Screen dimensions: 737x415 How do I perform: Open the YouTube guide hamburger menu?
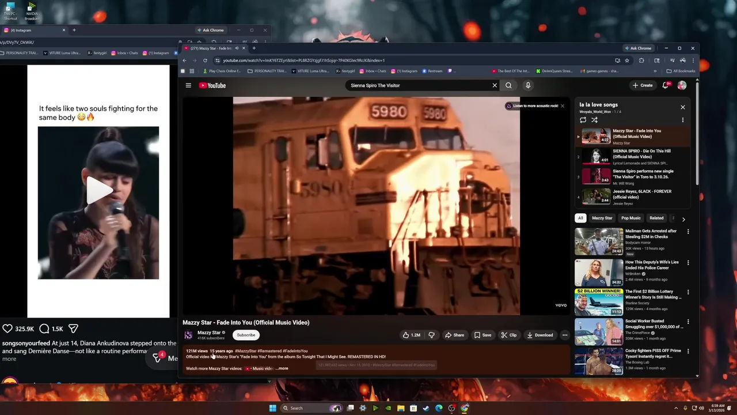(188, 85)
